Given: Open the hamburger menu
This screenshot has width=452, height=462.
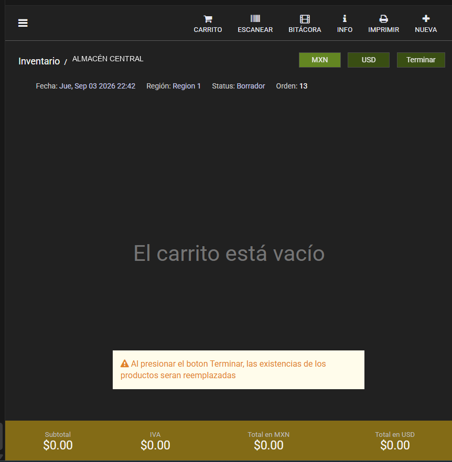Looking at the screenshot, I should point(23,23).
